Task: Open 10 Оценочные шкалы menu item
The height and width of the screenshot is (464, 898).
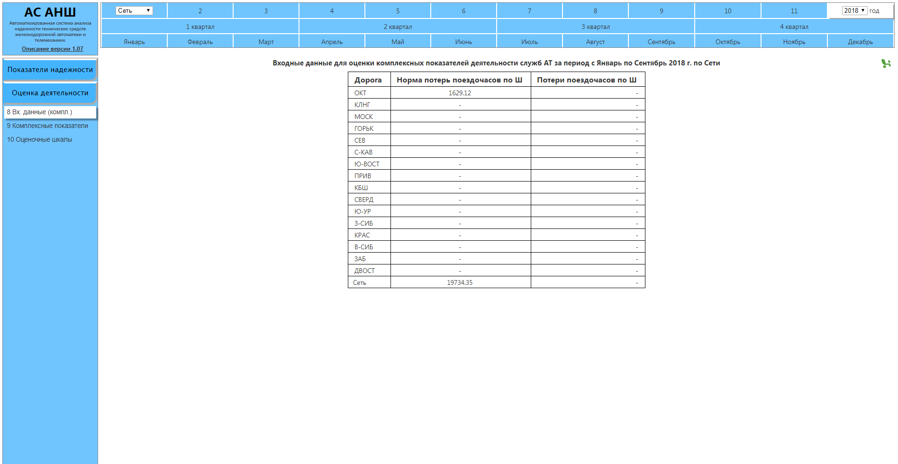Action: pyautogui.click(x=40, y=140)
